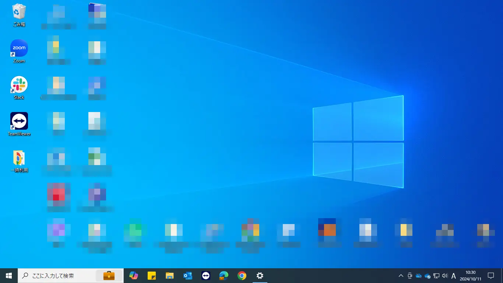Open the crossed-out OneDrive tray icon

[x=419, y=276]
